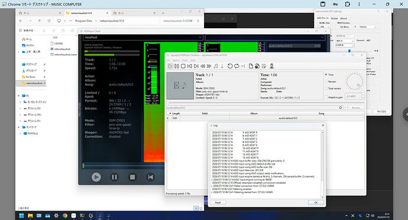Enable the Adaptive gain checkbox

pos(326,97)
